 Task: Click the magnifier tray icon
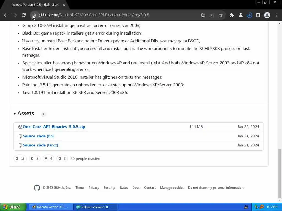(x=262, y=207)
